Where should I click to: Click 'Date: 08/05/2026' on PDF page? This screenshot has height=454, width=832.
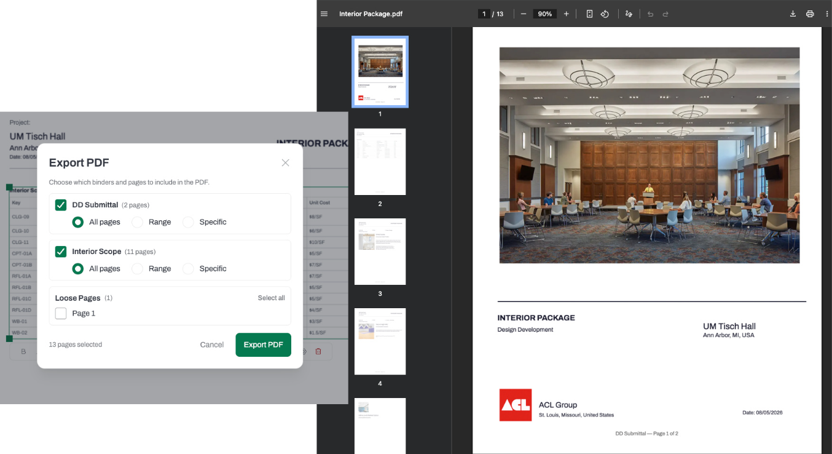pos(763,413)
